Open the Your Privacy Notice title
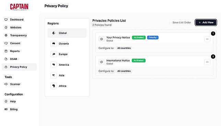This screenshot has height=126, width=221. coord(118,37)
